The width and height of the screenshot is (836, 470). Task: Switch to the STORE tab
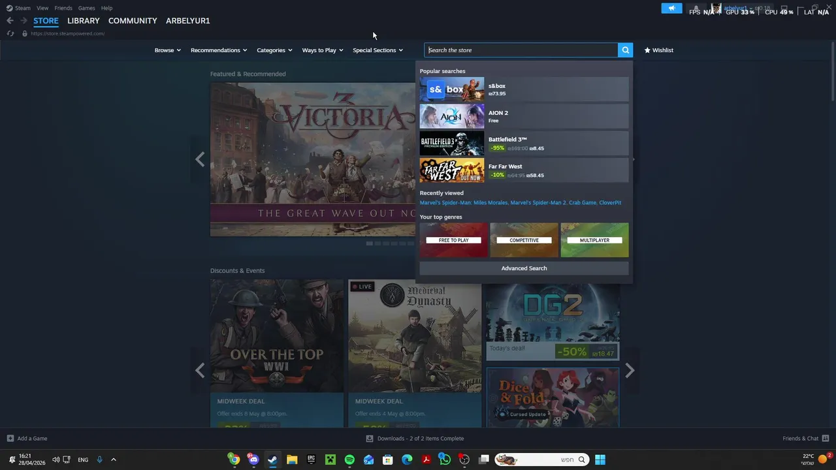click(x=46, y=21)
